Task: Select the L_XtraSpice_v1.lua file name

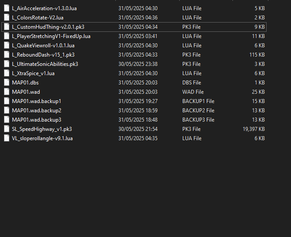Action: tap(33, 73)
